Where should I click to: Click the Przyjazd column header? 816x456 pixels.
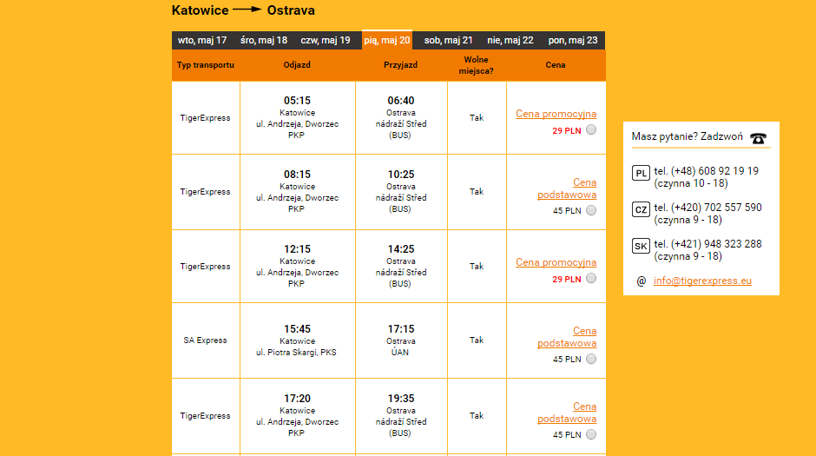click(401, 65)
